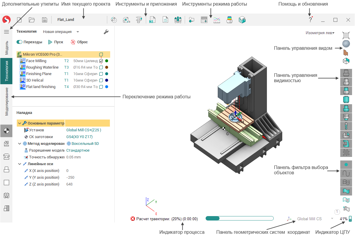Cancel trajectory calculation with red X icon
This screenshot has width=355, height=237.
[x=133, y=219]
